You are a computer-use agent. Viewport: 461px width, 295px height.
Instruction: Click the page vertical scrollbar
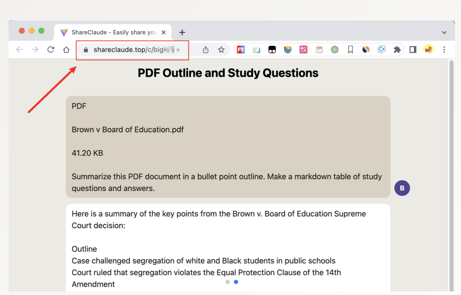pyautogui.click(x=451, y=174)
